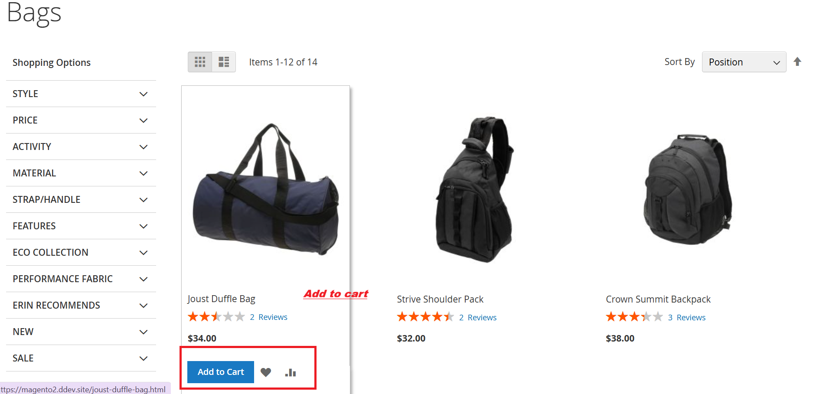This screenshot has width=813, height=394.
Task: Click Strive Shoulder Pack star rating
Action: click(425, 317)
